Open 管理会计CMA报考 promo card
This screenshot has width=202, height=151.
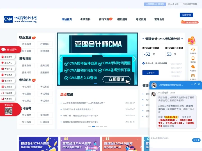coord(122,144)
